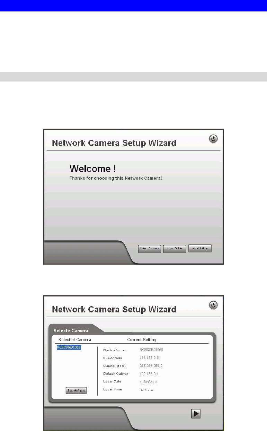This screenshot has width=267, height=431.
Task: Click the power icon on the Welcome wizard
Action: click(x=214, y=139)
